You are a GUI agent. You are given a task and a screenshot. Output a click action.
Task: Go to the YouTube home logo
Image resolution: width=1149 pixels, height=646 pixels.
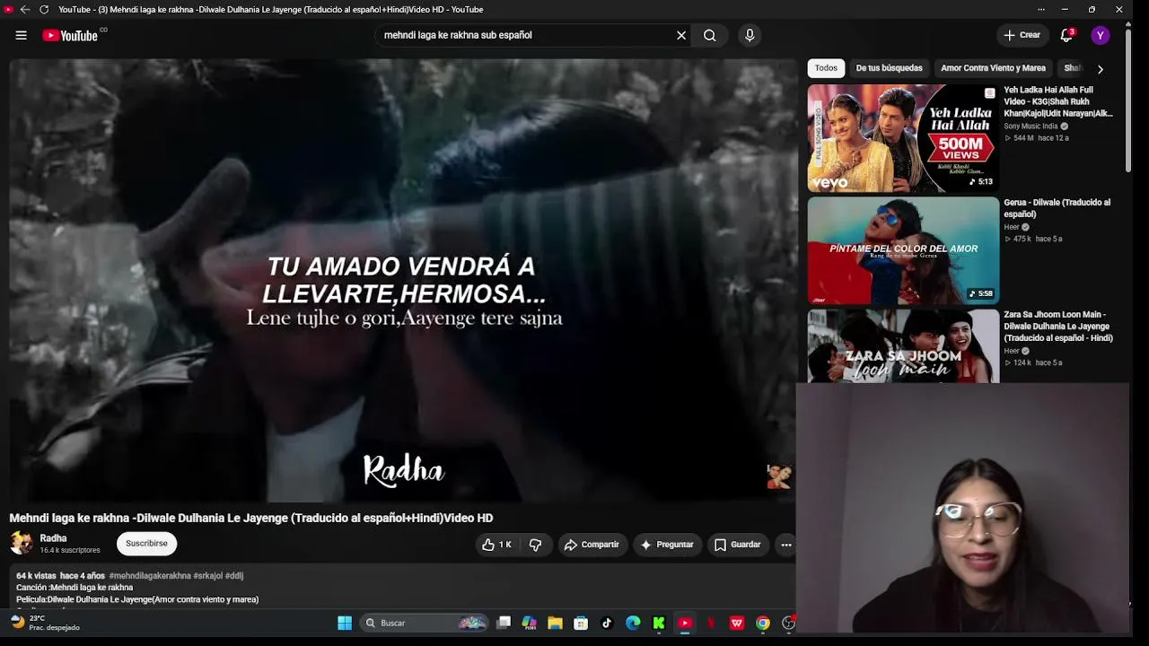[x=70, y=35]
